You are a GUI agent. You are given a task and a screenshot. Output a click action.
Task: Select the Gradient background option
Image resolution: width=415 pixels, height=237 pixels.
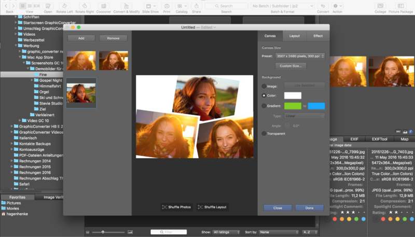click(265, 106)
